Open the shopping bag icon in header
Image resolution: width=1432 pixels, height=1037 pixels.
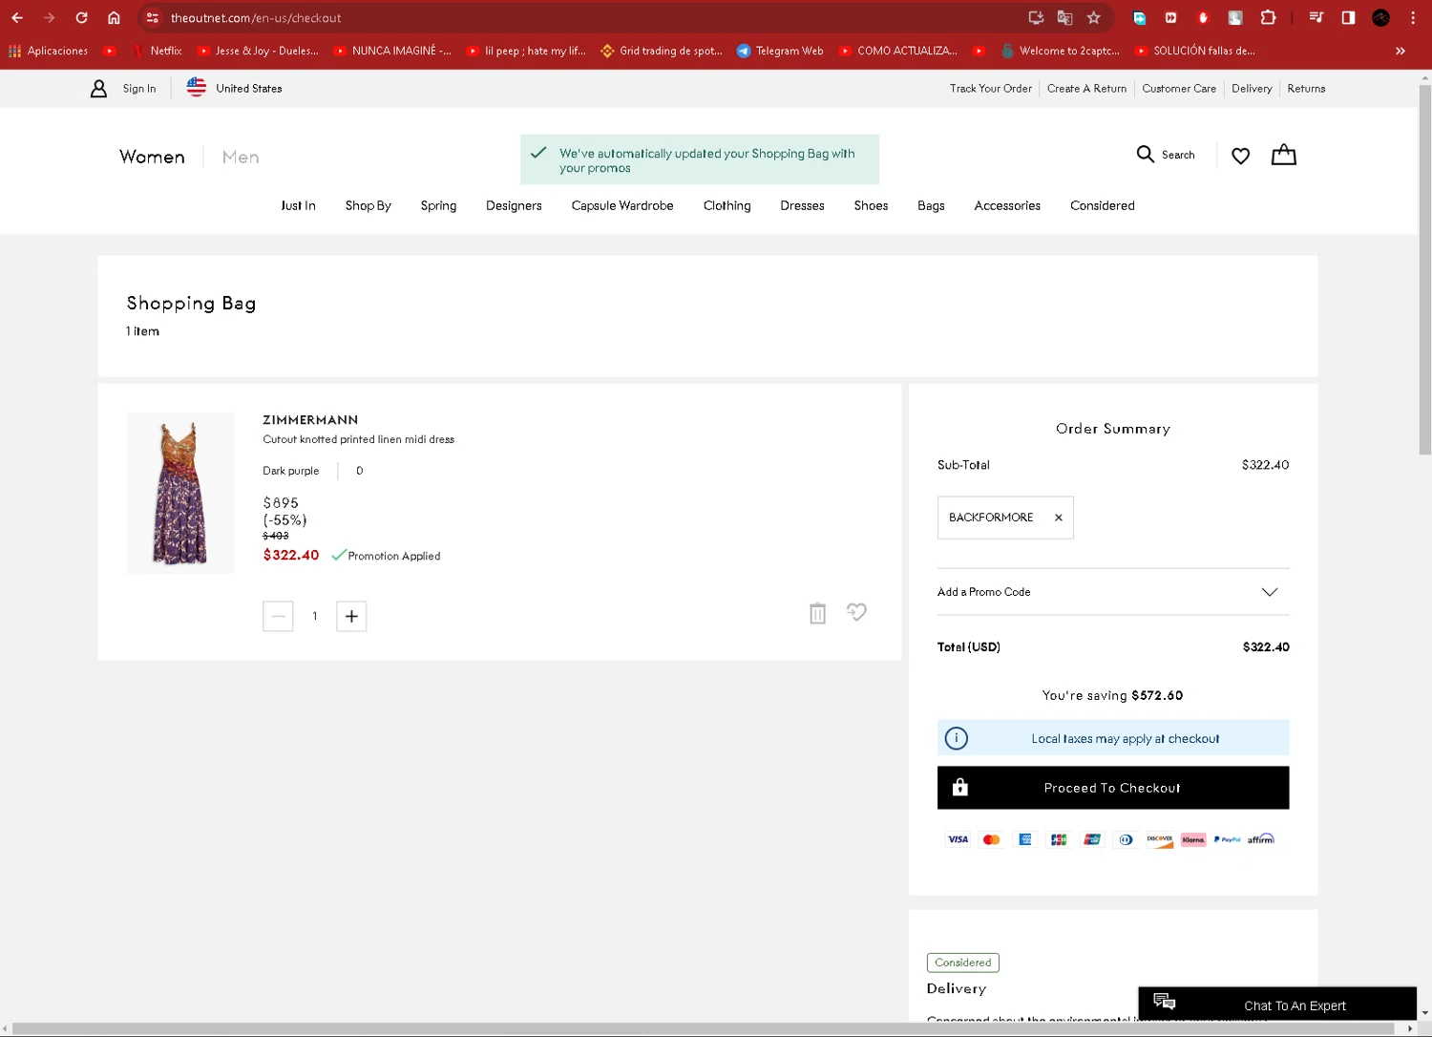tap(1283, 155)
